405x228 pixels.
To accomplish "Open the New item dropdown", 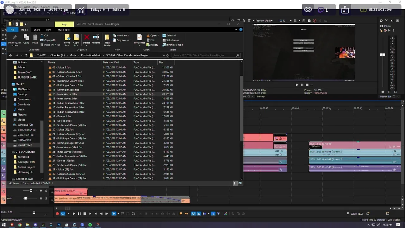I will click(121, 35).
